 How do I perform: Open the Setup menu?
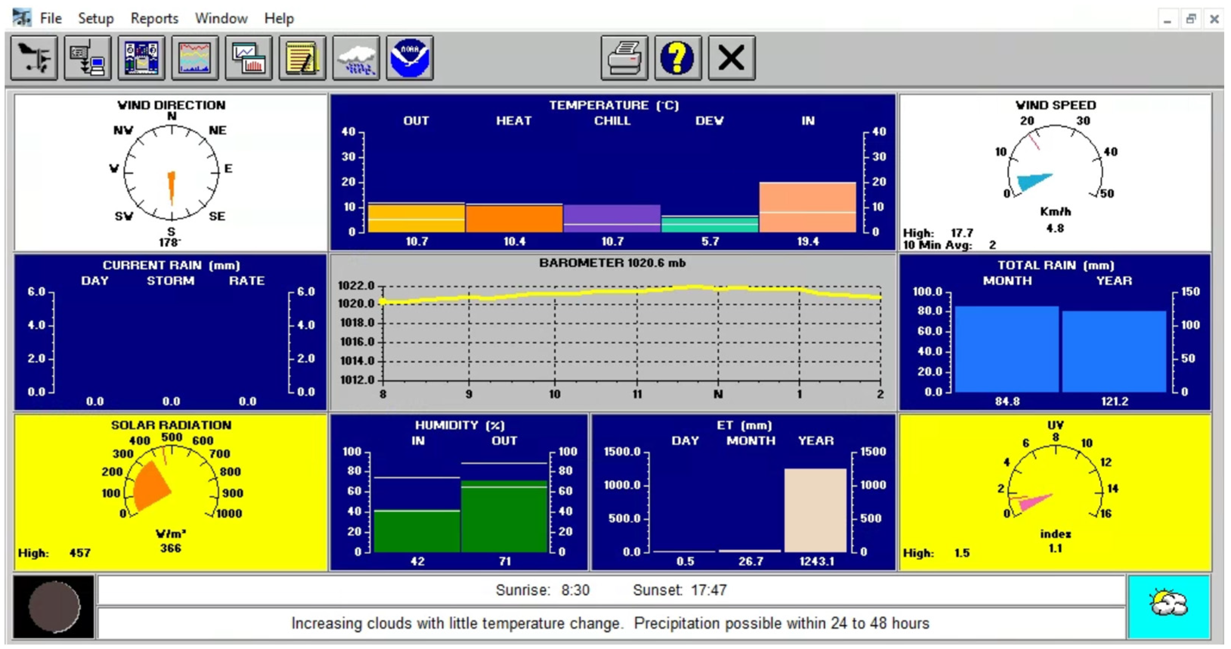(x=96, y=18)
